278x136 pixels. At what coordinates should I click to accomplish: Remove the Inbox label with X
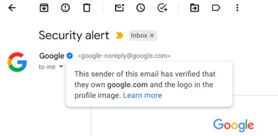click(152, 36)
